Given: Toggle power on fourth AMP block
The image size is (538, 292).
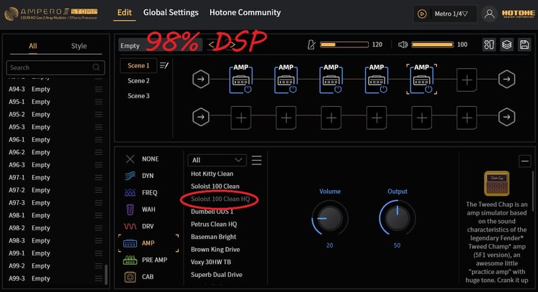Looking at the screenshot, I should (383, 89).
